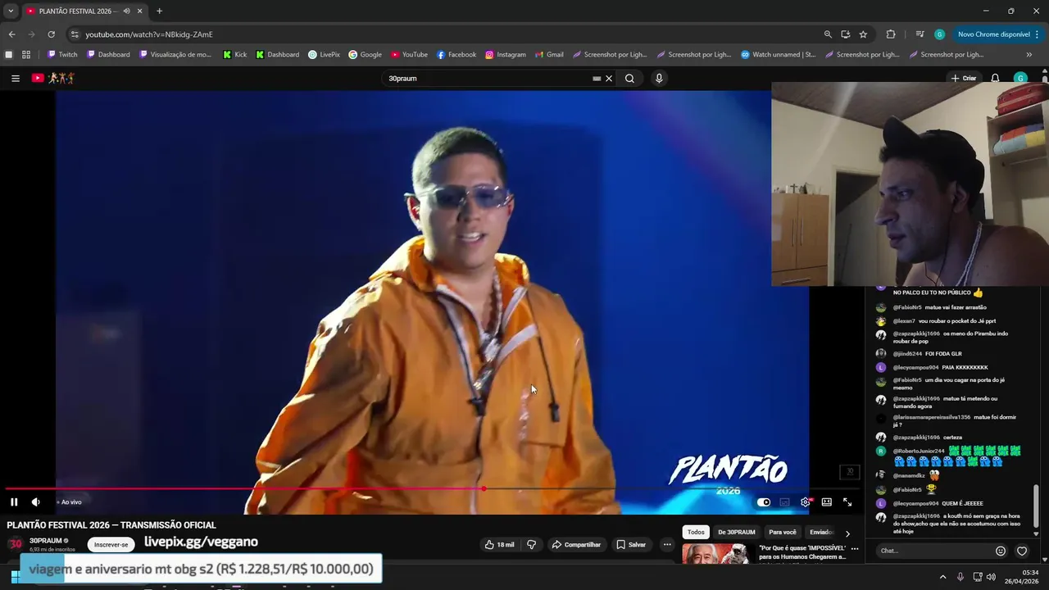Open the video player settings gear
Image resolution: width=1049 pixels, height=590 pixels.
(806, 502)
